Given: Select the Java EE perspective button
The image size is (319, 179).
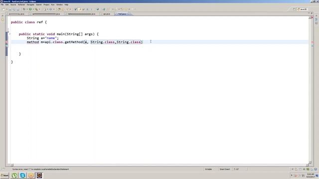Looking at the screenshot, I should (x=303, y=9).
